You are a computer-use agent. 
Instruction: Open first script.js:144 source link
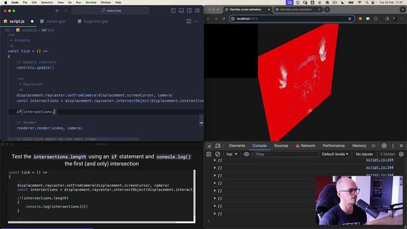coord(380,160)
